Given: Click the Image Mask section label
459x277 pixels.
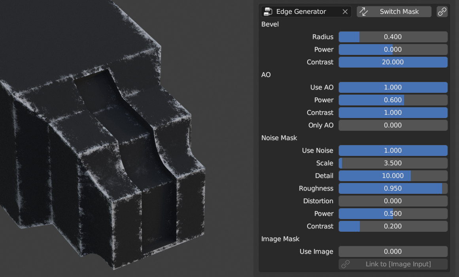Looking at the screenshot, I should pos(280,239).
